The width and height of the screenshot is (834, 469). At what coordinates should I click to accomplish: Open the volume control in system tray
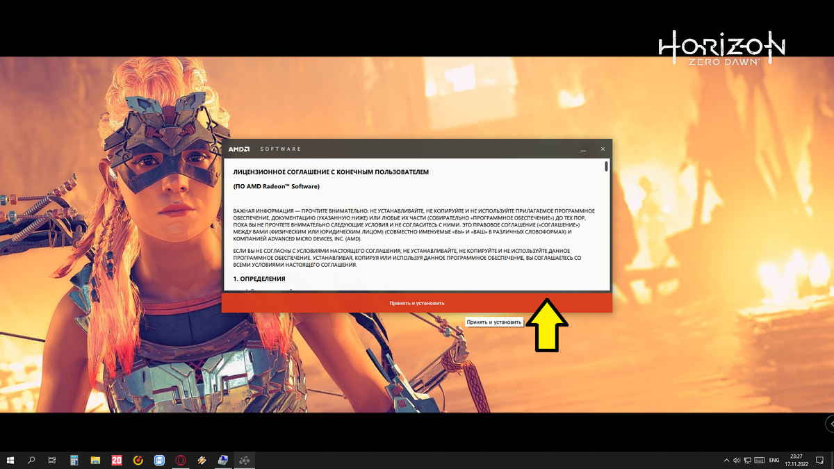pyautogui.click(x=737, y=461)
